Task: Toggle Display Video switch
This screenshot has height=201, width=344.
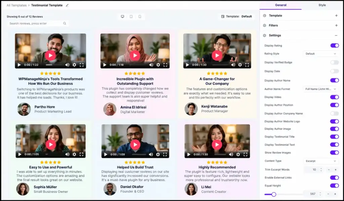Action: (335, 97)
